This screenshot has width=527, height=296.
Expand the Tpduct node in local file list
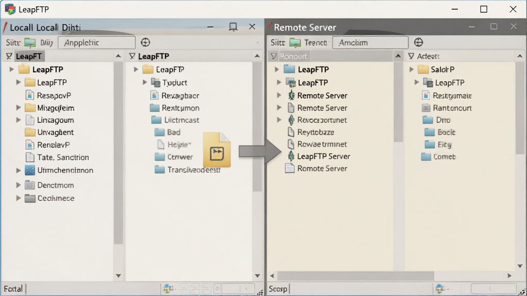click(145, 82)
